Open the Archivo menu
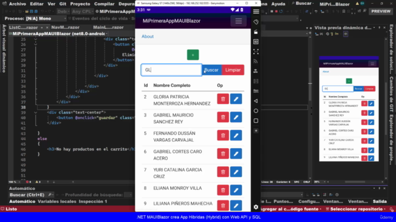The width and height of the screenshot is (396, 222). [x=17, y=4]
